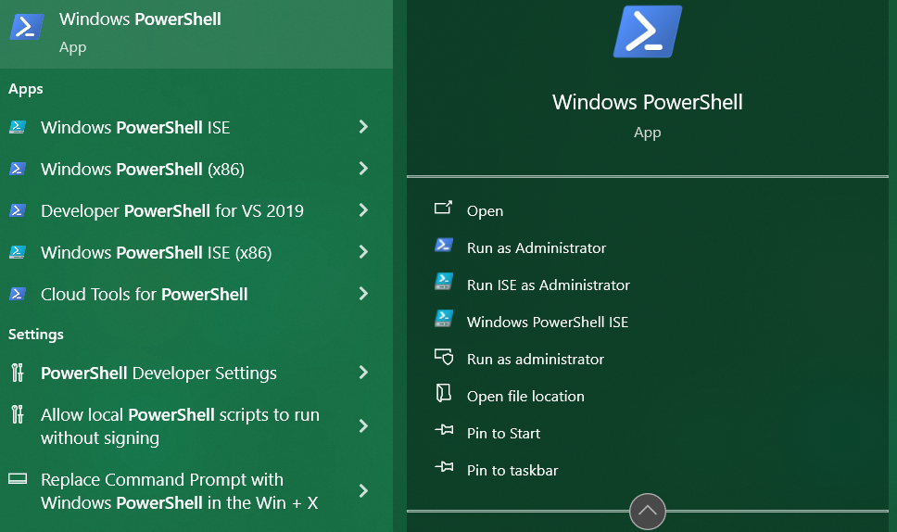897x532 pixels.
Task: Open Windows PowerShell (x86) search result
Action: (x=196, y=169)
